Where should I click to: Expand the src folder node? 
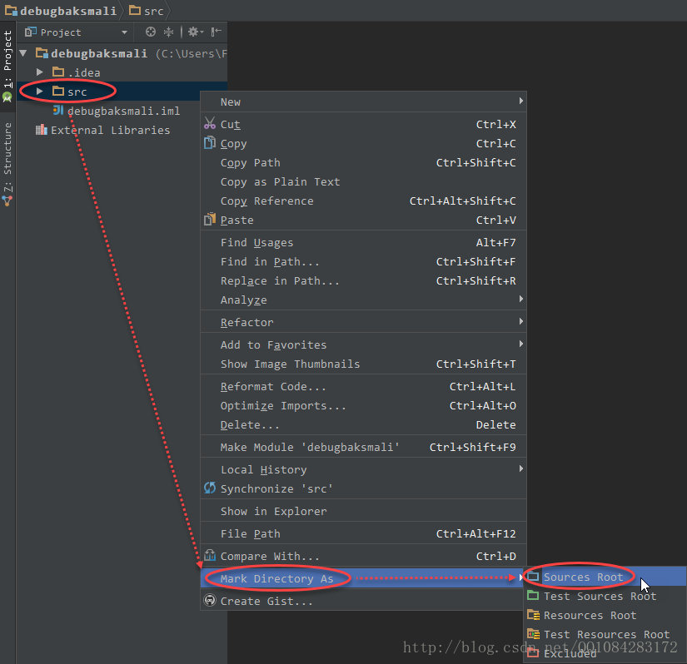(39, 91)
